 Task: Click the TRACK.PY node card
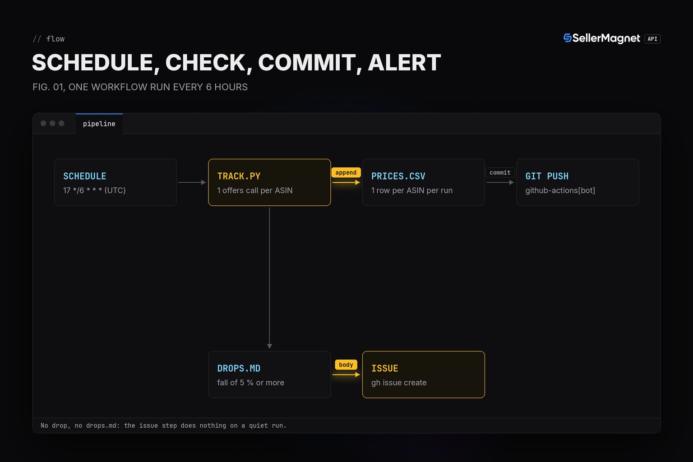269,182
